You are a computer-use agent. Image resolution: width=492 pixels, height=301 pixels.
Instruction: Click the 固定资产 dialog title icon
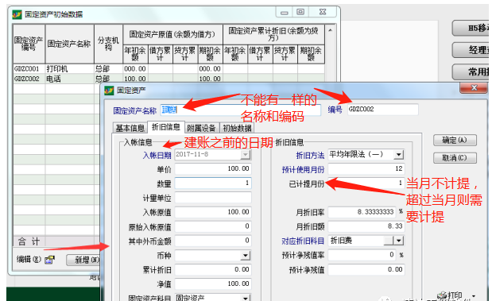click(109, 91)
